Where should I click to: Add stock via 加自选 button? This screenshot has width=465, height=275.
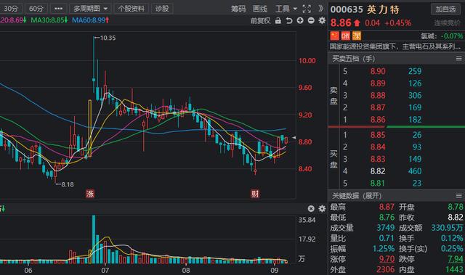(x=445, y=9)
